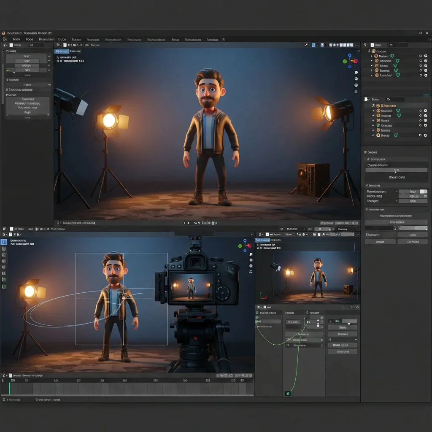The width and height of the screenshot is (432, 432).
Task: Click frame label '20' on the timeline ruler
Action: click(56, 380)
